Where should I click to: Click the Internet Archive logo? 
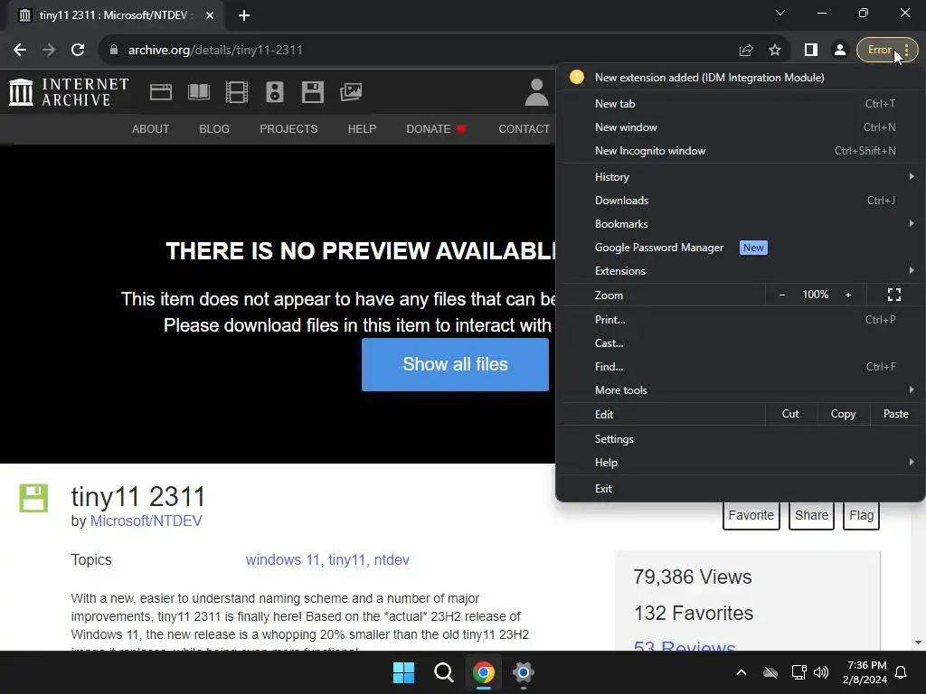pyautogui.click(x=69, y=93)
